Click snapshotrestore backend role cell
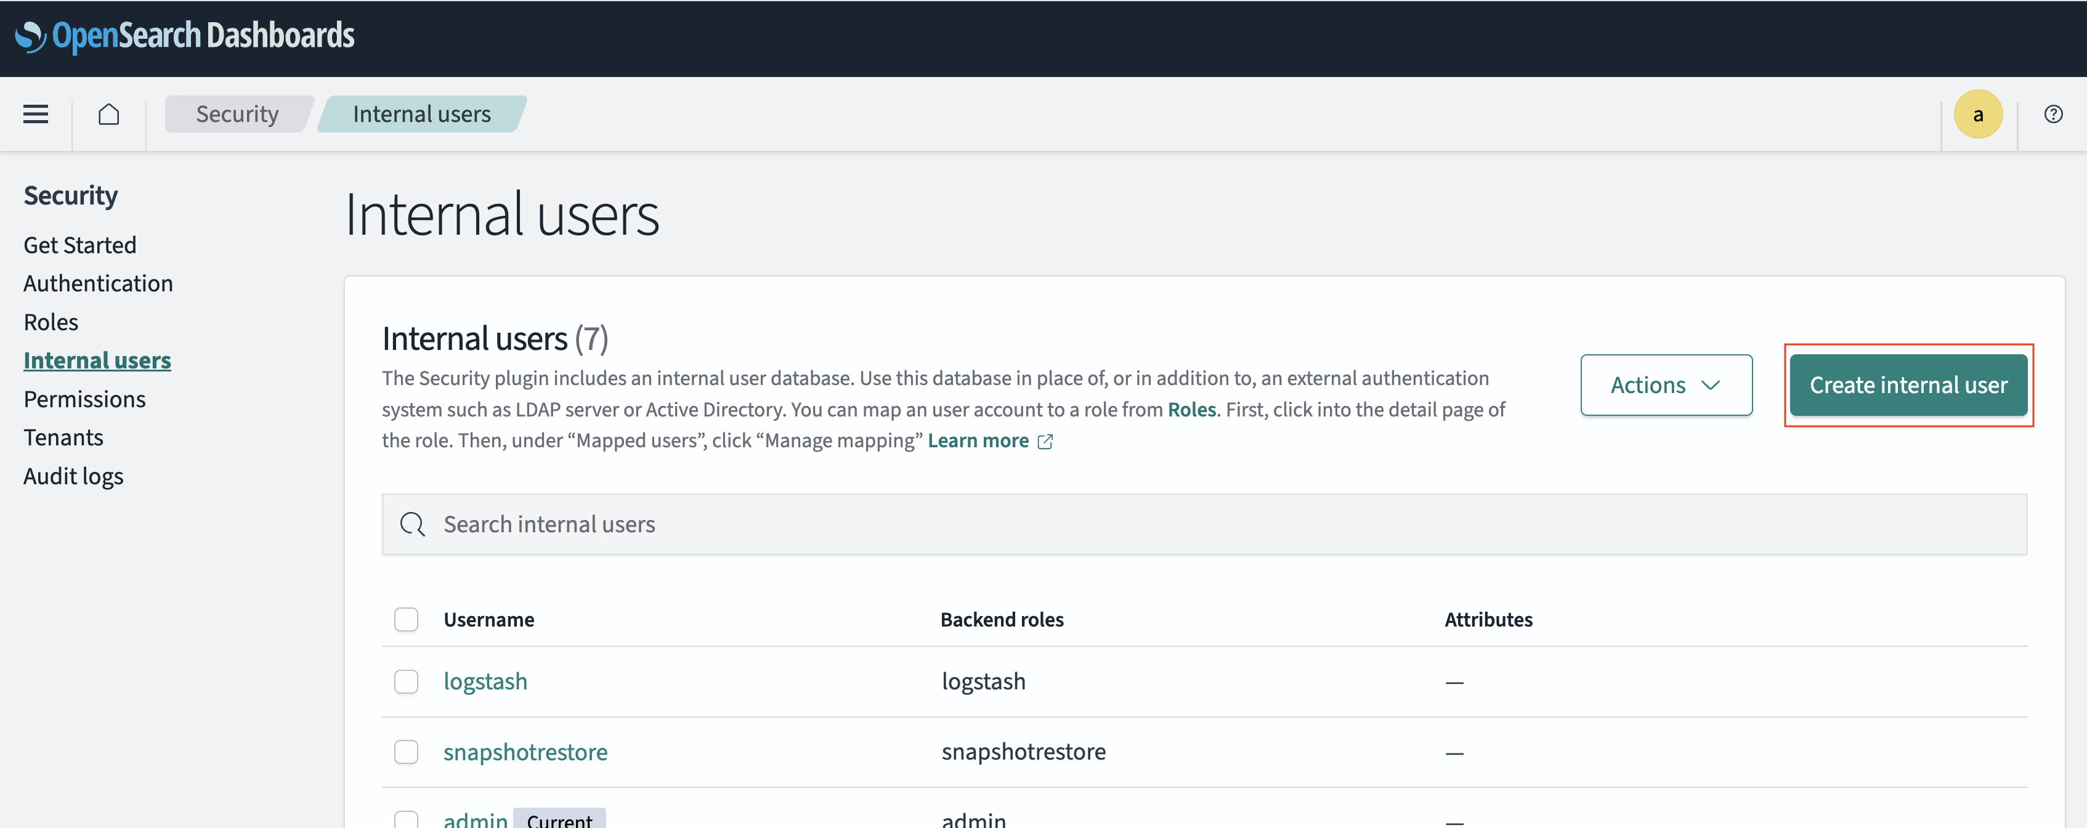 pyautogui.click(x=1023, y=752)
